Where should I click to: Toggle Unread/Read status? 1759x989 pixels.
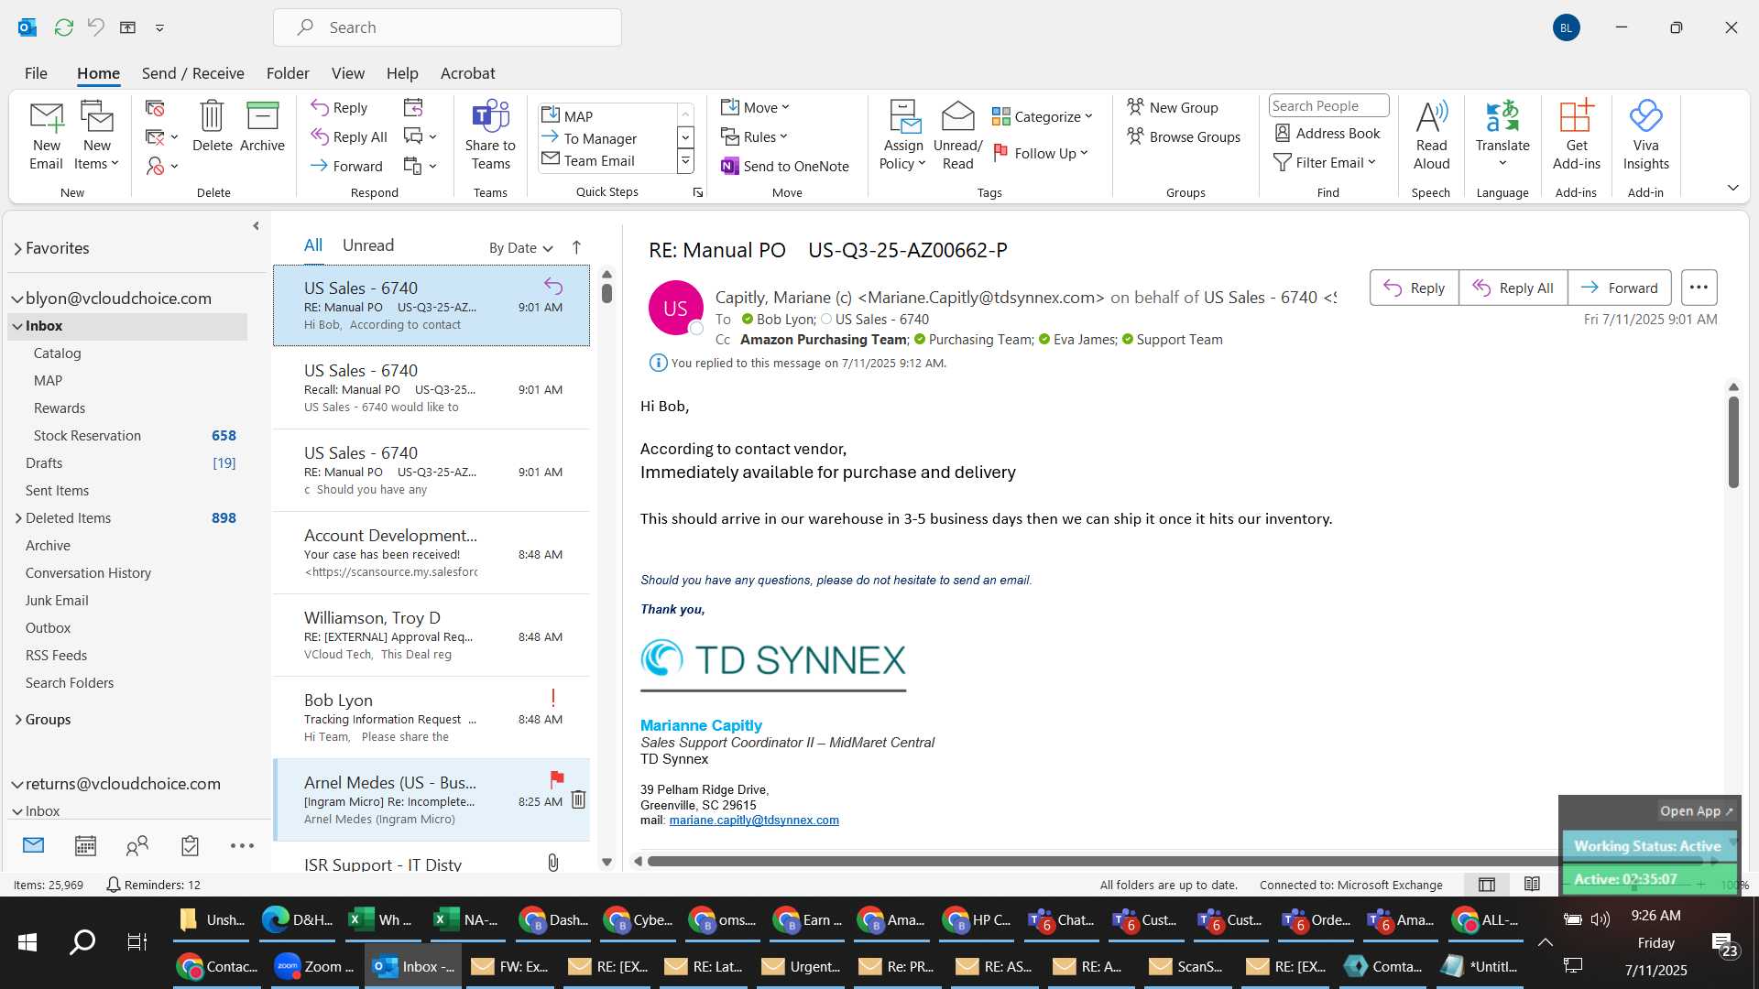957,136
